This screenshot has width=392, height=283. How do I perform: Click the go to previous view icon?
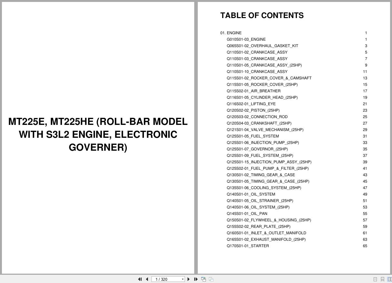tap(204, 279)
